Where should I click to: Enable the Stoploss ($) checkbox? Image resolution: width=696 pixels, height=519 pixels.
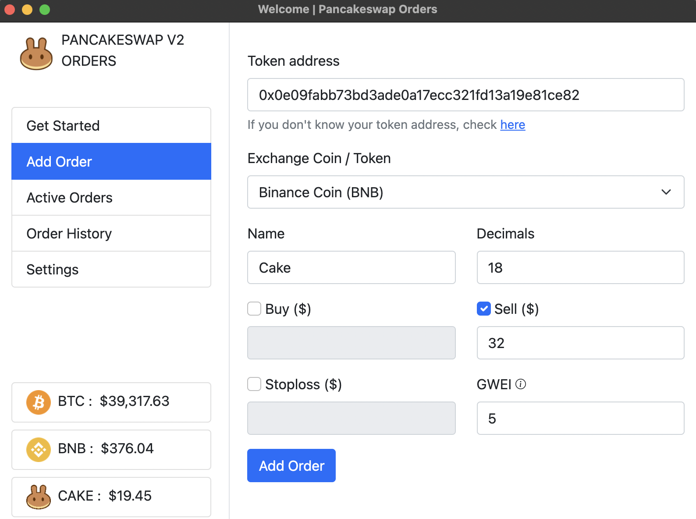click(254, 384)
